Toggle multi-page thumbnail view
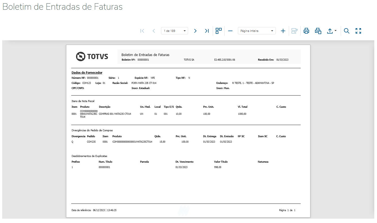The width and height of the screenshot is (377, 223). click(x=219, y=31)
